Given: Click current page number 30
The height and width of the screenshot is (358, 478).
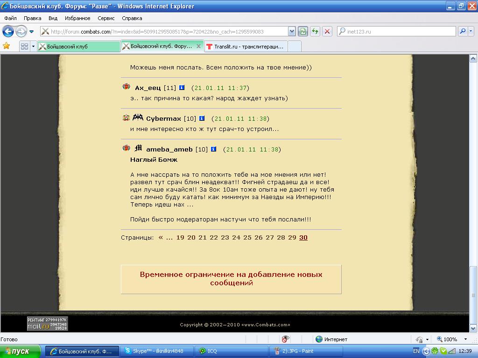Looking at the screenshot, I should click(303, 237).
